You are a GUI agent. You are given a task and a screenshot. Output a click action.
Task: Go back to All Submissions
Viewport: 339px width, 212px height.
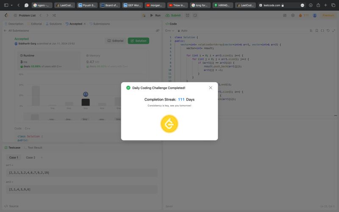16,31
